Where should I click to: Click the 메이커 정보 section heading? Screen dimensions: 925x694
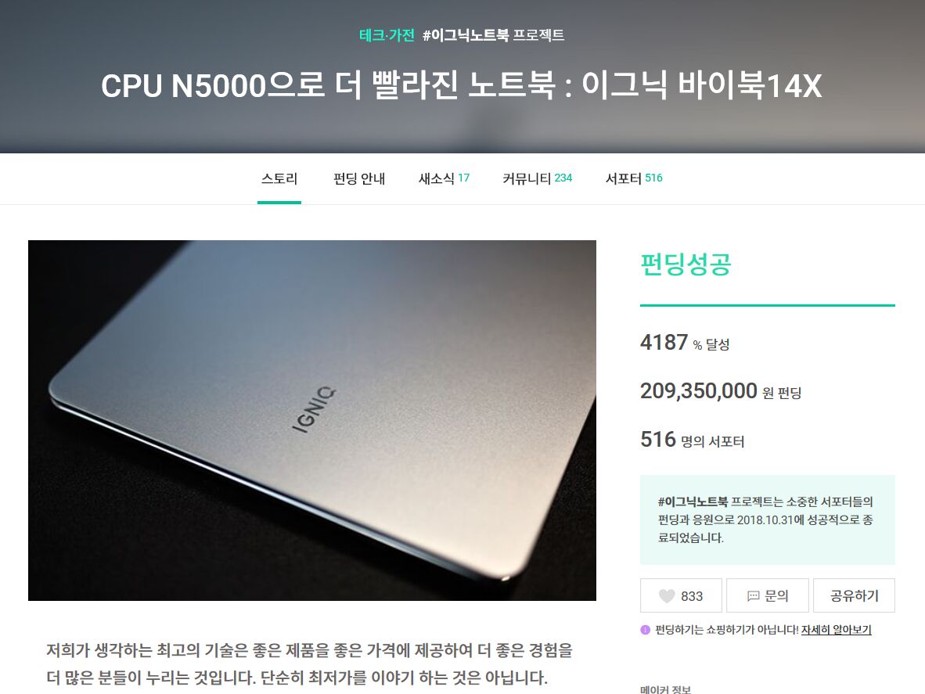(x=665, y=689)
